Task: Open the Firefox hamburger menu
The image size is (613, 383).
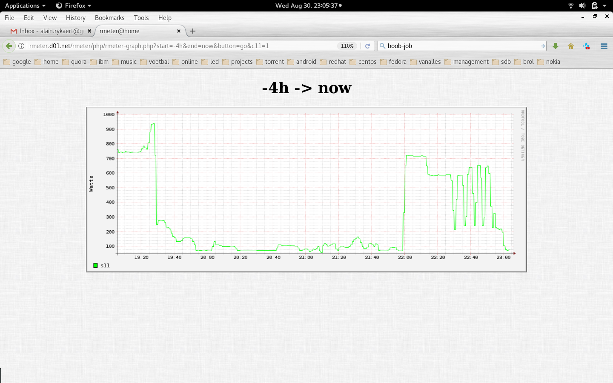Action: point(604,46)
